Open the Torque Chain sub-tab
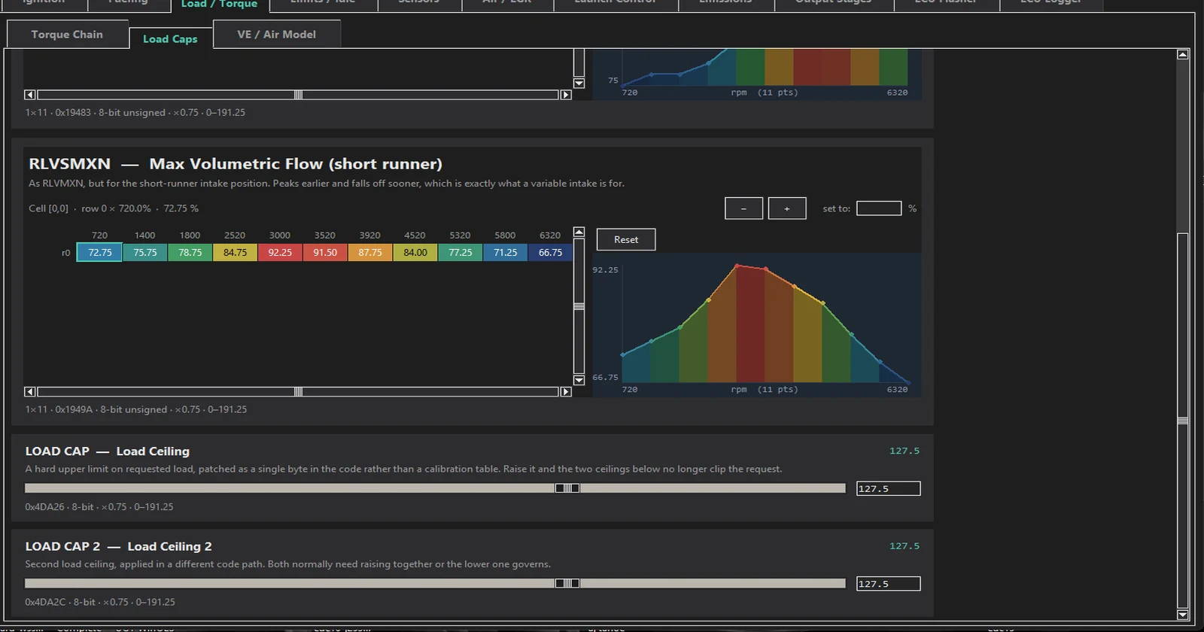Screen dimensions: 1204x632 click(67, 35)
